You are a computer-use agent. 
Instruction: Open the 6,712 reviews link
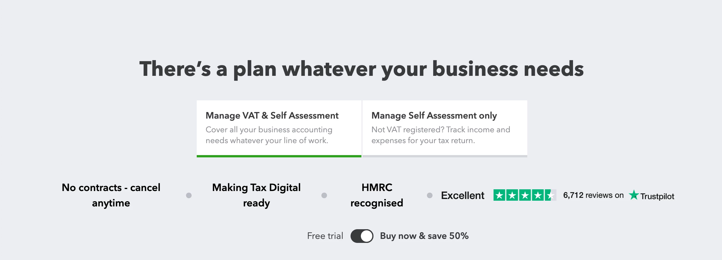(x=593, y=195)
